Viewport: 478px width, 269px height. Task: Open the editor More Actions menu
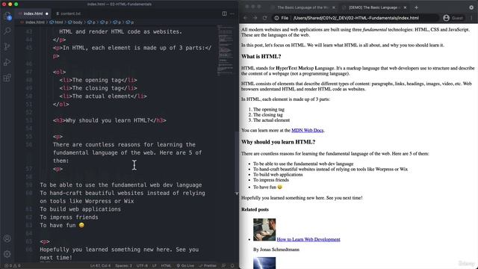232,13
